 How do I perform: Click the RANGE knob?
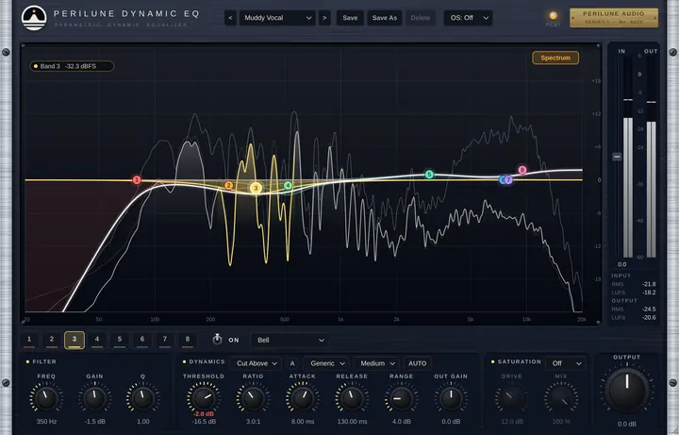(401, 399)
